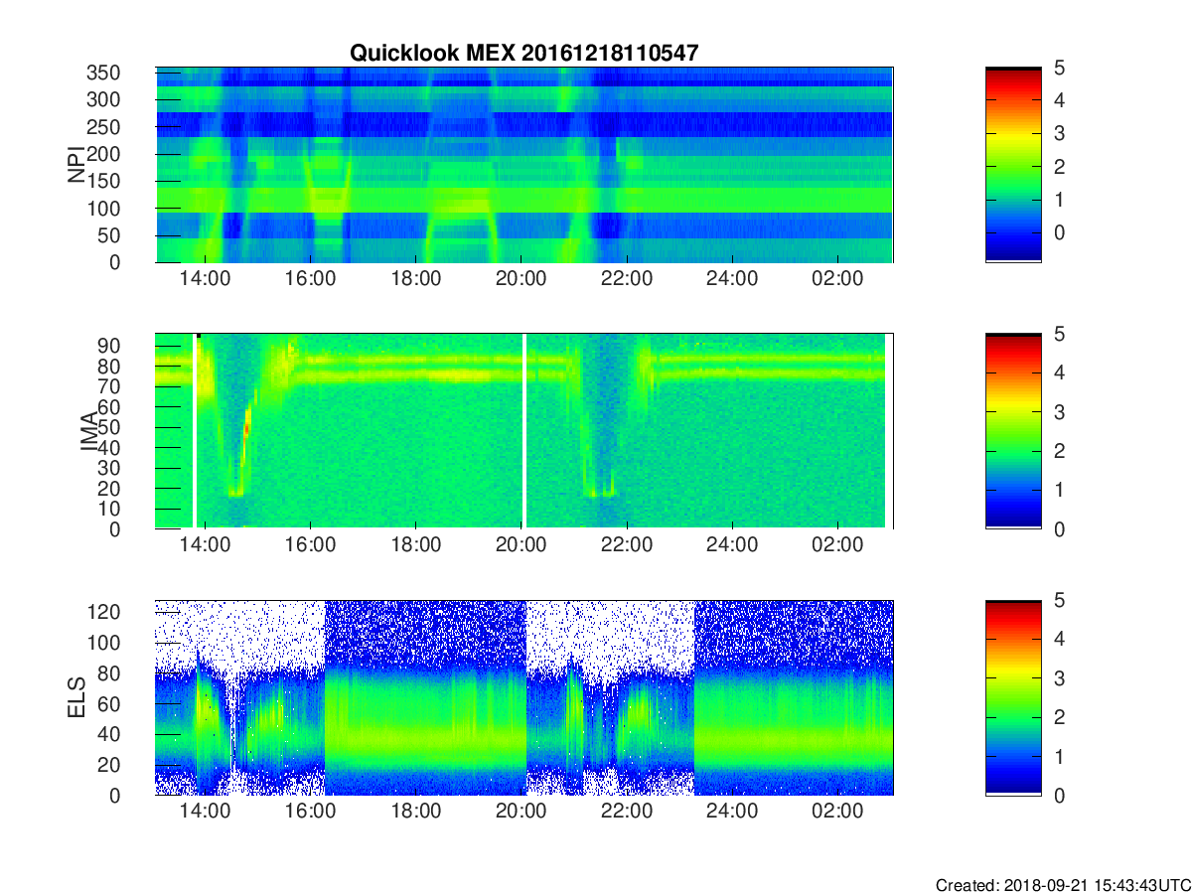The height and width of the screenshot is (894, 1192).
Task: Click the plot title Quicklook MEX 20161218110547
Action: pyautogui.click(x=524, y=54)
